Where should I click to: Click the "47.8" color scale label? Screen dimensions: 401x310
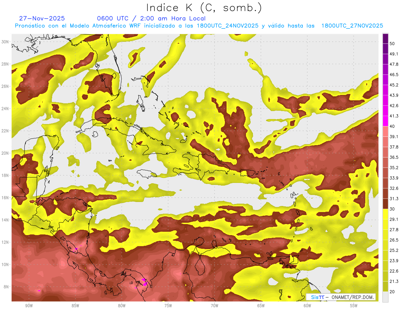tap(394, 64)
